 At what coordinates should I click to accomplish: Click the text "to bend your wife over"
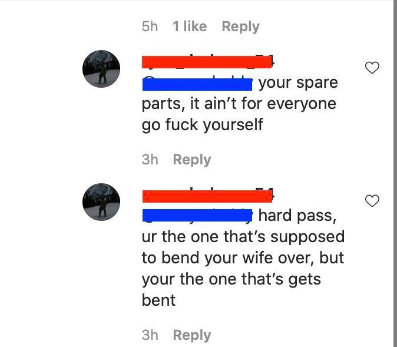pyautogui.click(x=227, y=258)
